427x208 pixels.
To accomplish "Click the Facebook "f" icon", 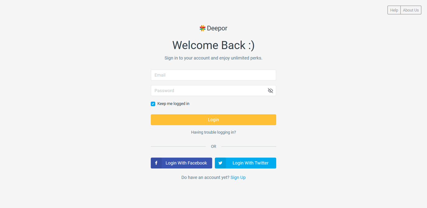I will (x=156, y=163).
